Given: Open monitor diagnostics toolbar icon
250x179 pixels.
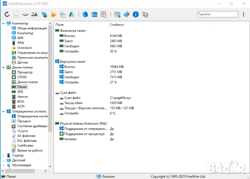Looking at the screenshot, I should pyautogui.click(x=44, y=14).
